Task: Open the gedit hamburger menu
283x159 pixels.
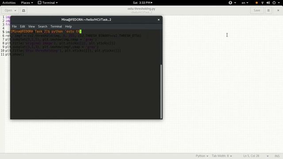Action: [268, 11]
